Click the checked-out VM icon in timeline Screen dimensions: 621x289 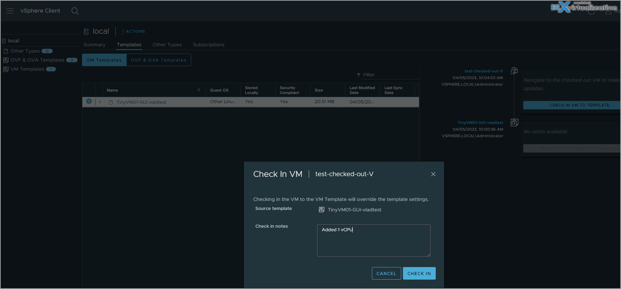pos(514,71)
